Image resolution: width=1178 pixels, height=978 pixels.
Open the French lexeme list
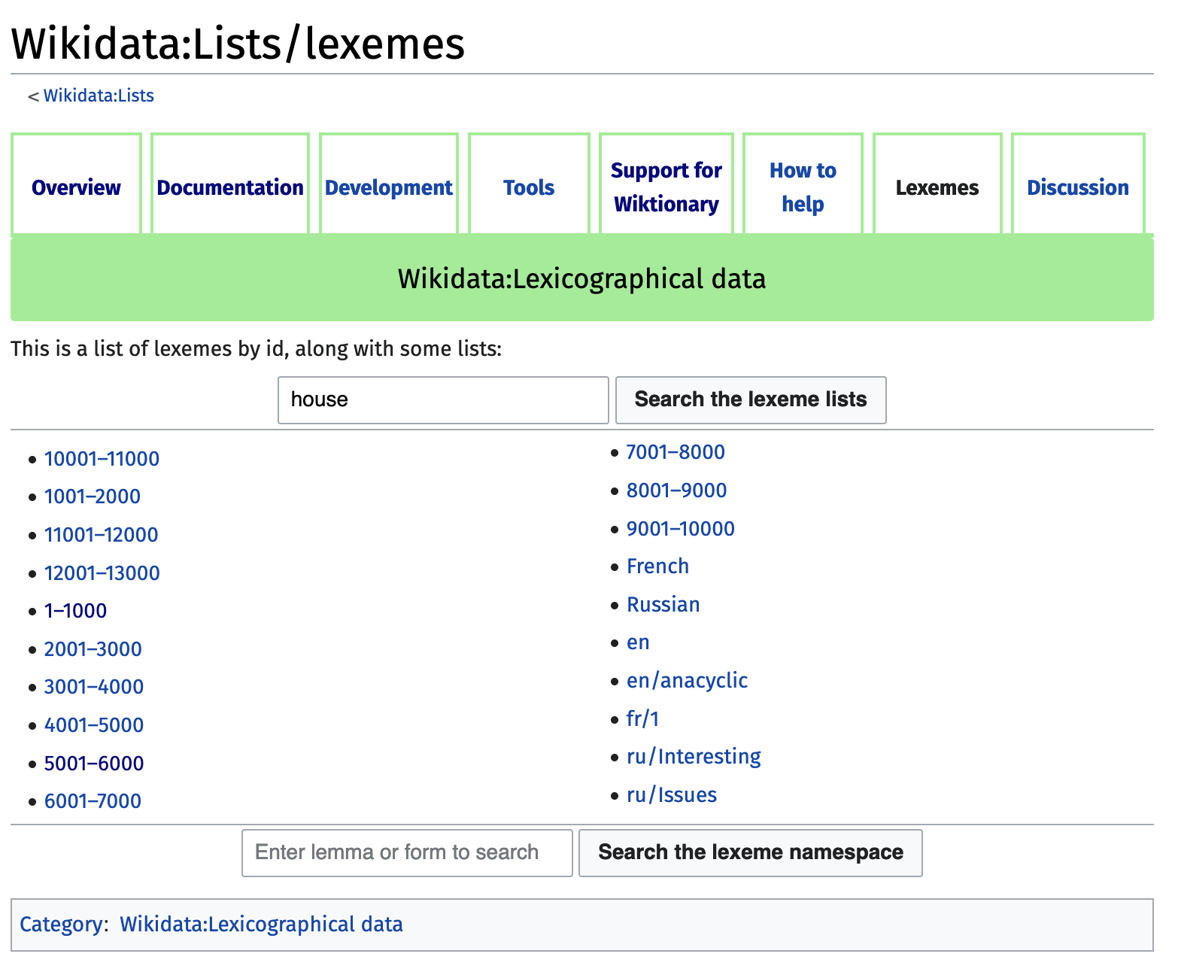[x=657, y=566]
